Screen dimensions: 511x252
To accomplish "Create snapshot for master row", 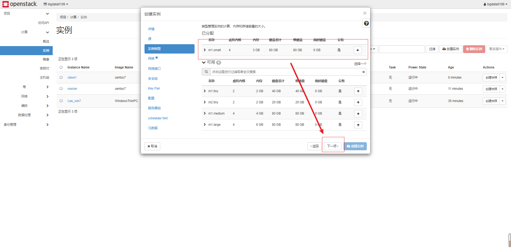I will 491,89.
